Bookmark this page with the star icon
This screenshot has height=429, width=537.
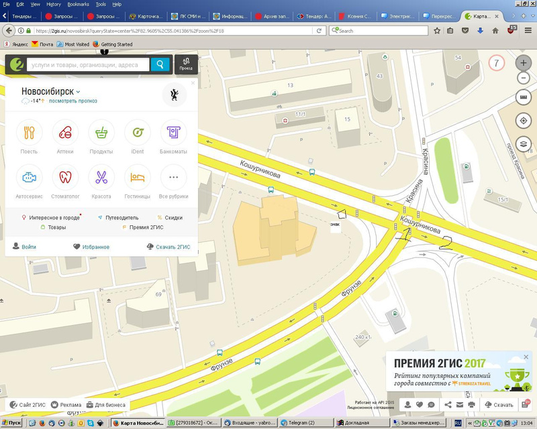437,30
